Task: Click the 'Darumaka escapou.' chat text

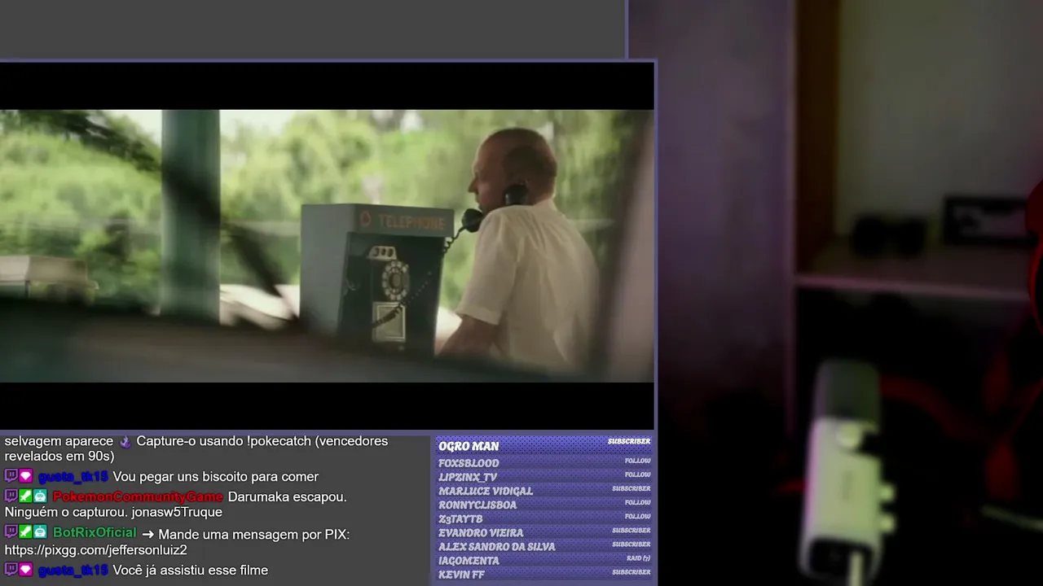Action: pos(287,496)
